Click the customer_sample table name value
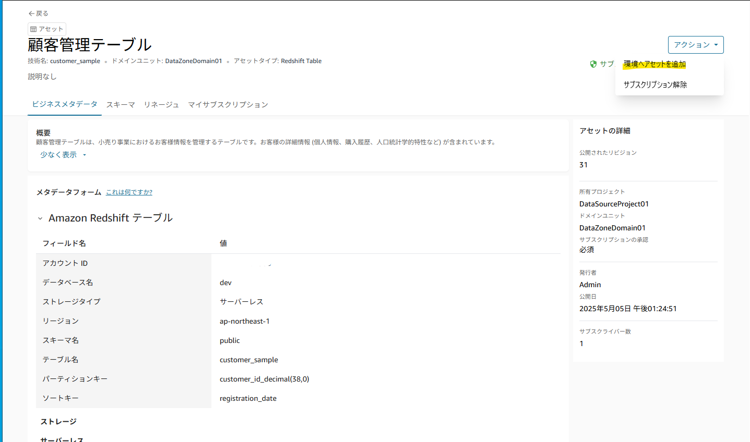This screenshot has height=442, width=750. pos(248,360)
